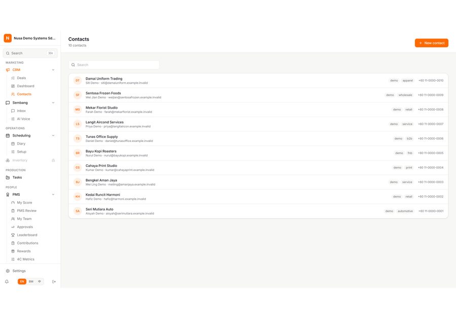Click the AI Voice icon

tap(13, 119)
